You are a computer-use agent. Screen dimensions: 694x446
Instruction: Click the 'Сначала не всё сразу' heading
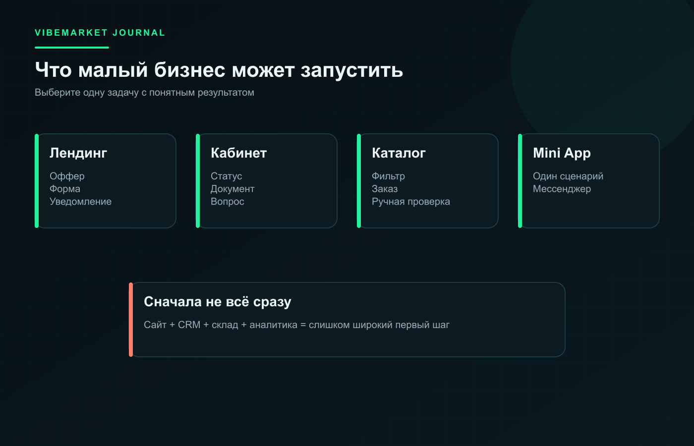click(x=218, y=302)
